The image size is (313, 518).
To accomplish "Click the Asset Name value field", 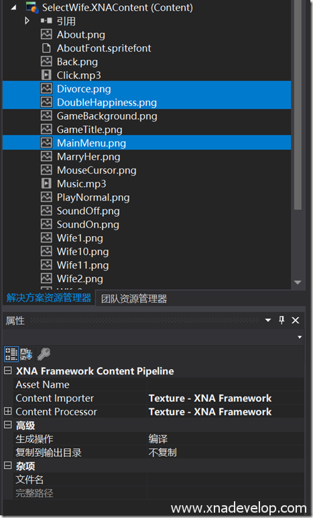I will [x=225, y=384].
